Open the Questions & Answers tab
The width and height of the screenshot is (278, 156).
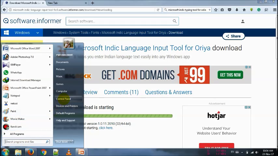[x=168, y=92]
